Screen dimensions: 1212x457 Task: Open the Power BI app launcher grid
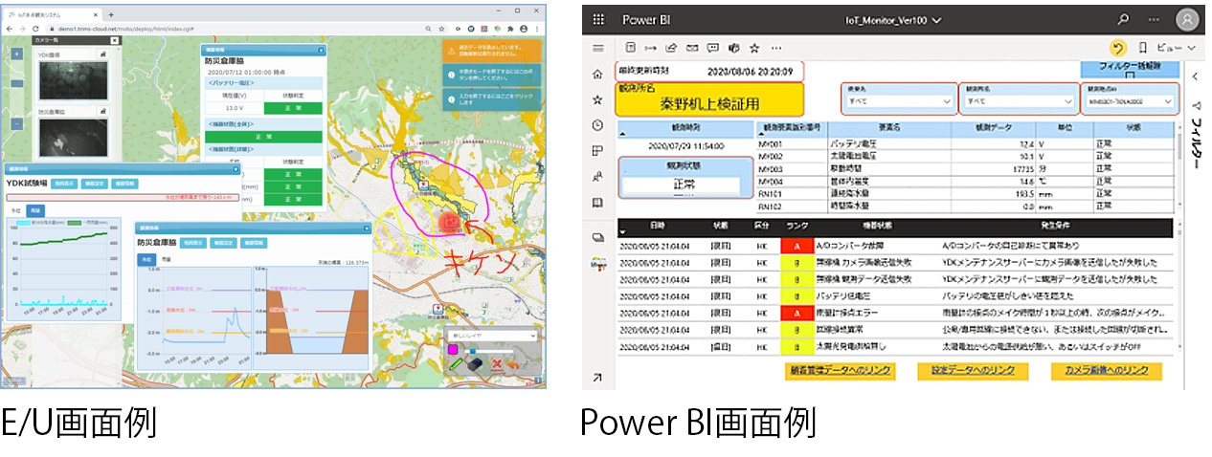click(598, 19)
